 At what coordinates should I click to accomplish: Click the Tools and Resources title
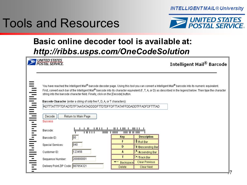61,23
